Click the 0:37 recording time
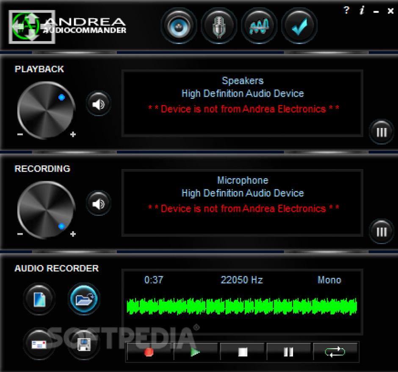 [x=154, y=280]
